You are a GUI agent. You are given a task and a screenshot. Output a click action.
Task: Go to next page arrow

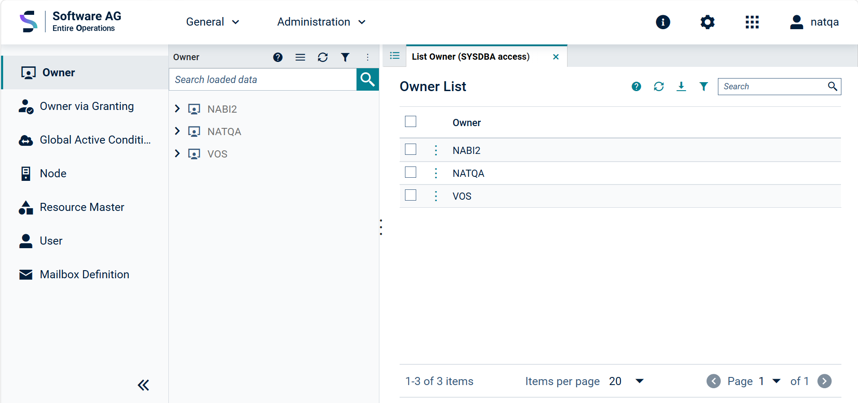824,381
